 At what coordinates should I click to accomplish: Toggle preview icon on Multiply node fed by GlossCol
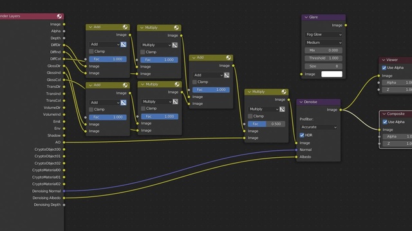(177, 84)
